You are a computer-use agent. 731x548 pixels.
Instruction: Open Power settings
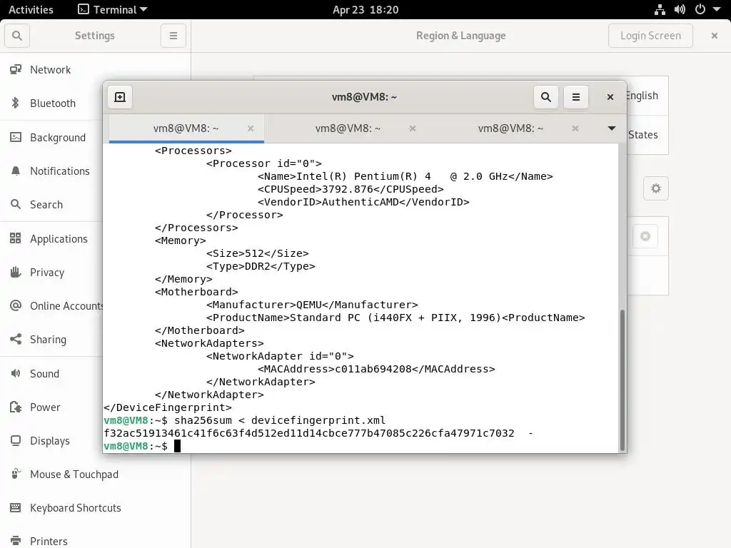(x=51, y=407)
